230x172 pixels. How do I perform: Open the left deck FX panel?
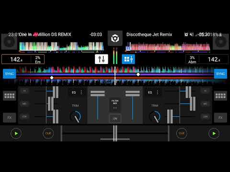(10, 118)
